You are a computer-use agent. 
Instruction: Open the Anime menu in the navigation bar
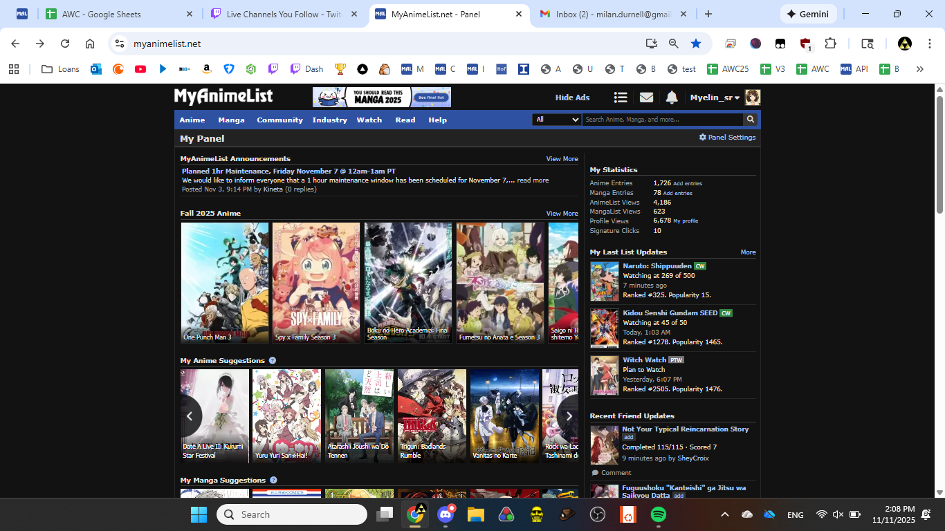(x=192, y=120)
